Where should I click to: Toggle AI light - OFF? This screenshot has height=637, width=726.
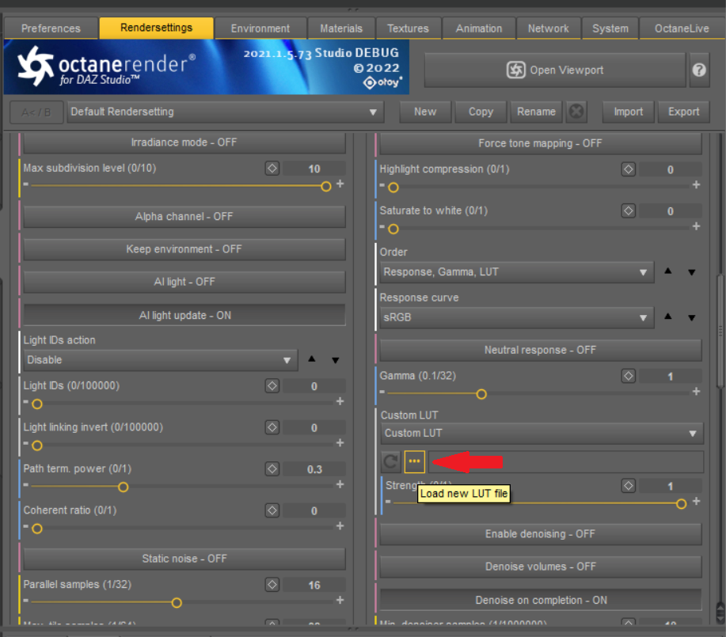click(184, 282)
